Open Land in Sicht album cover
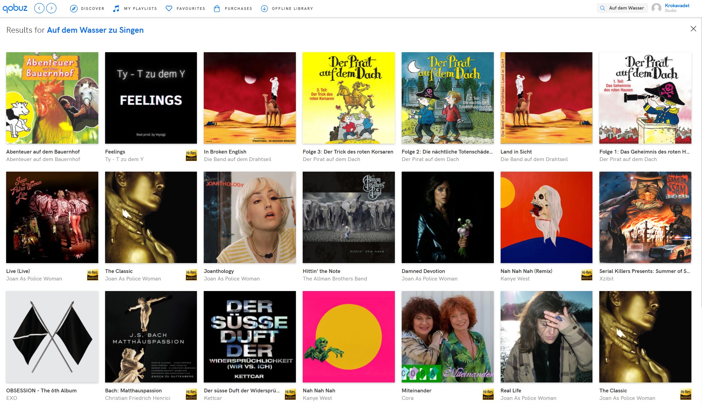Image resolution: width=702 pixels, height=405 pixels. click(546, 98)
